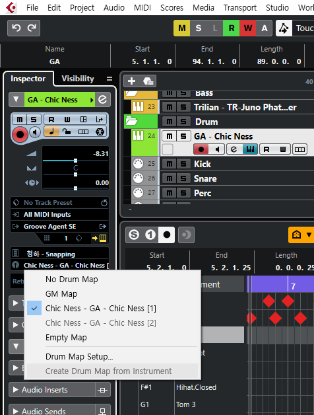Choose GM Map in drum map menu
The image size is (314, 415).
[112, 294]
